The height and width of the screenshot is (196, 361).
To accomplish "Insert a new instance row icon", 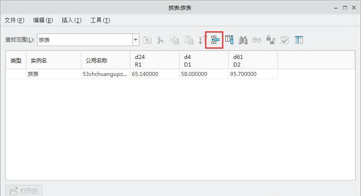I will point(215,40).
